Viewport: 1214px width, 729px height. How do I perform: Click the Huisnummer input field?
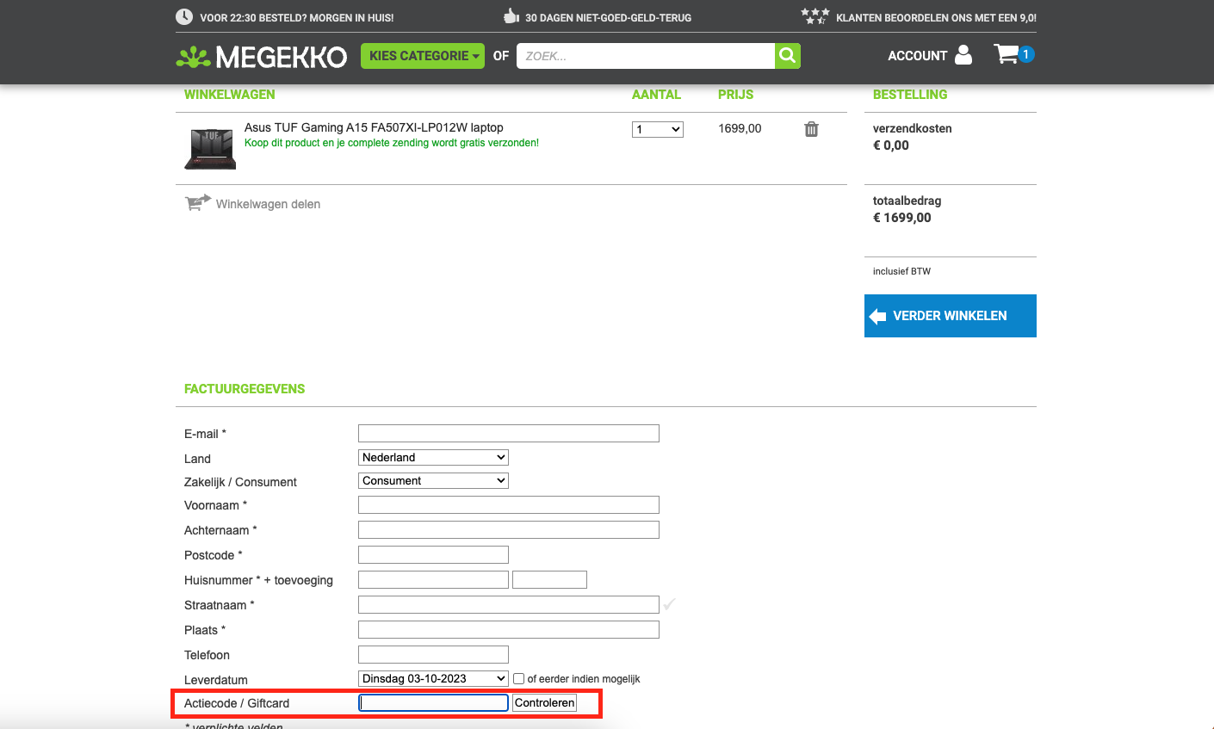click(433, 579)
